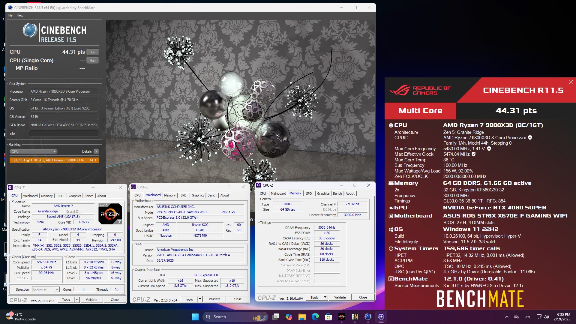Click the CPUID verified shield icon

530,137
